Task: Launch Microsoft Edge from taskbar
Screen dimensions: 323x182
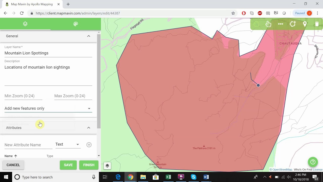Action: pos(118,177)
